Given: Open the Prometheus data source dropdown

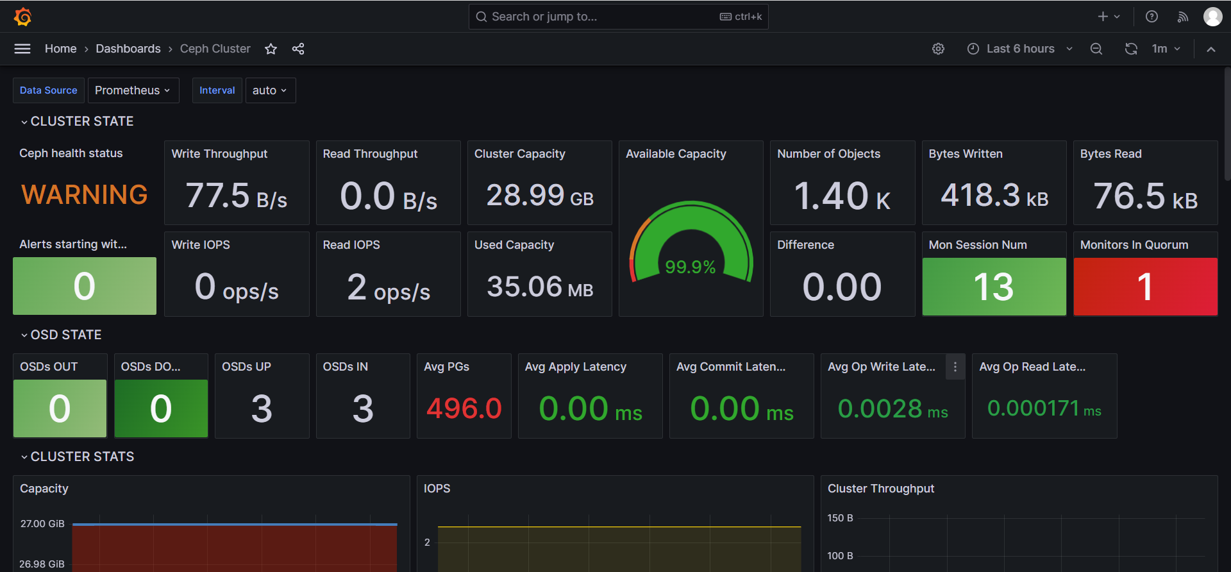Looking at the screenshot, I should point(133,90).
